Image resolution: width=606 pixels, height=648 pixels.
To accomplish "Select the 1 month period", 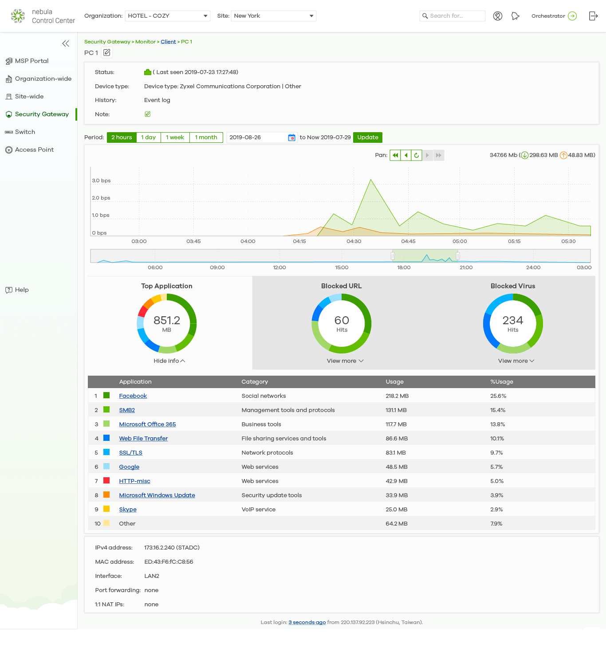I will point(206,137).
